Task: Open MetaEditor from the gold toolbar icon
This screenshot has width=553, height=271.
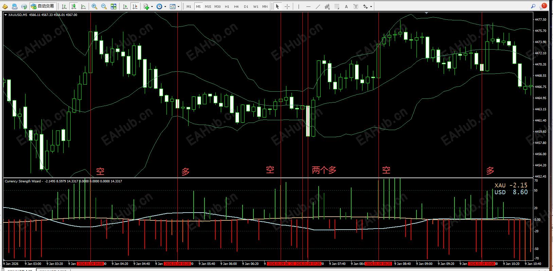Action: (x=5, y=6)
